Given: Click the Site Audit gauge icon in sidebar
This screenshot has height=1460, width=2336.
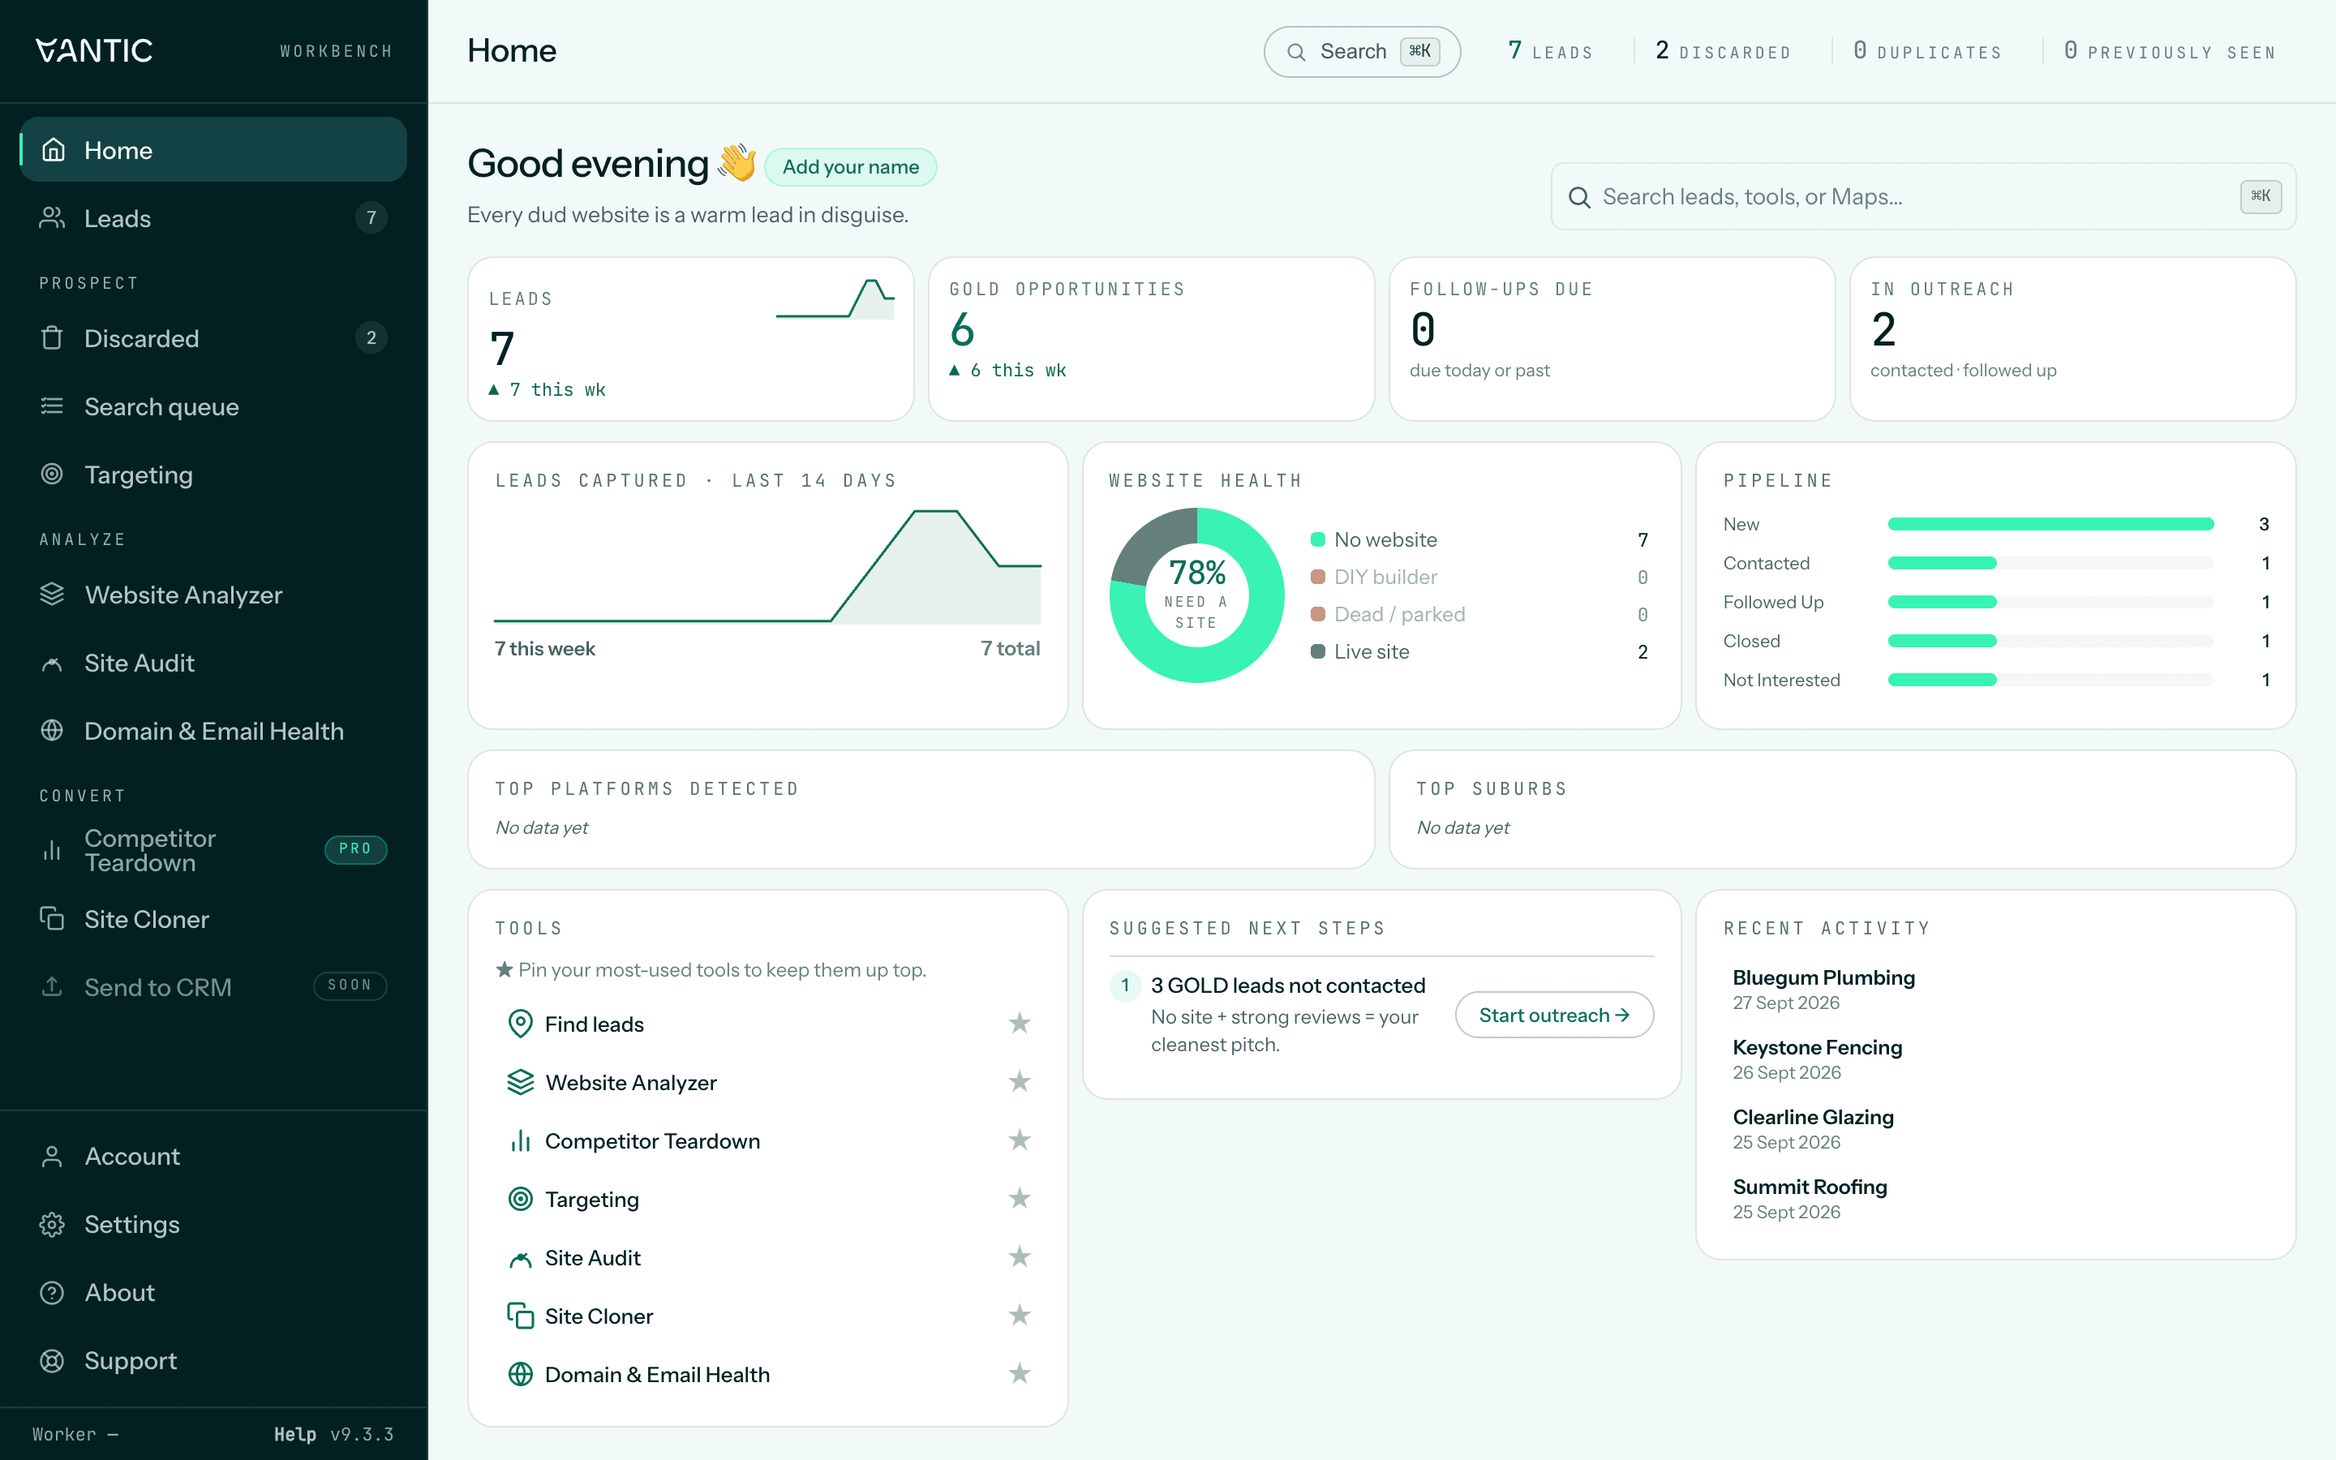Looking at the screenshot, I should coord(52,663).
